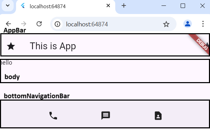210x129 pixels.
Task: Open a new browser tab
Action: pyautogui.click(x=124, y=5)
